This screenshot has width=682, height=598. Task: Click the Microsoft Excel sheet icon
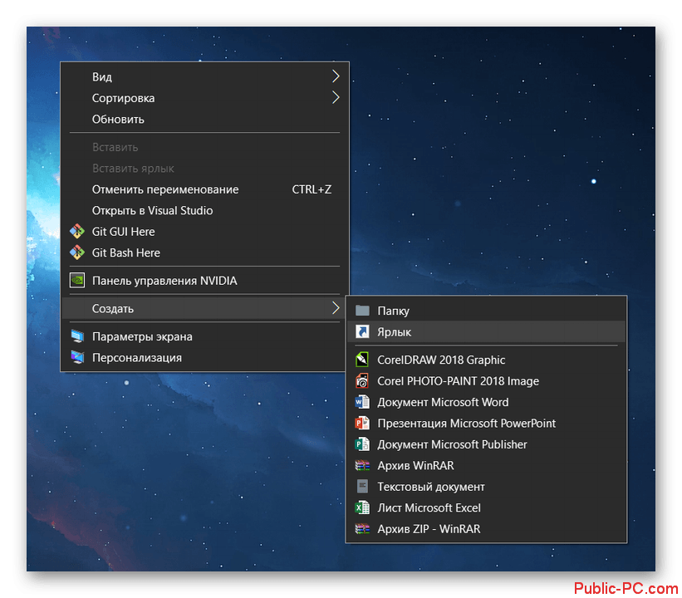pos(362,507)
